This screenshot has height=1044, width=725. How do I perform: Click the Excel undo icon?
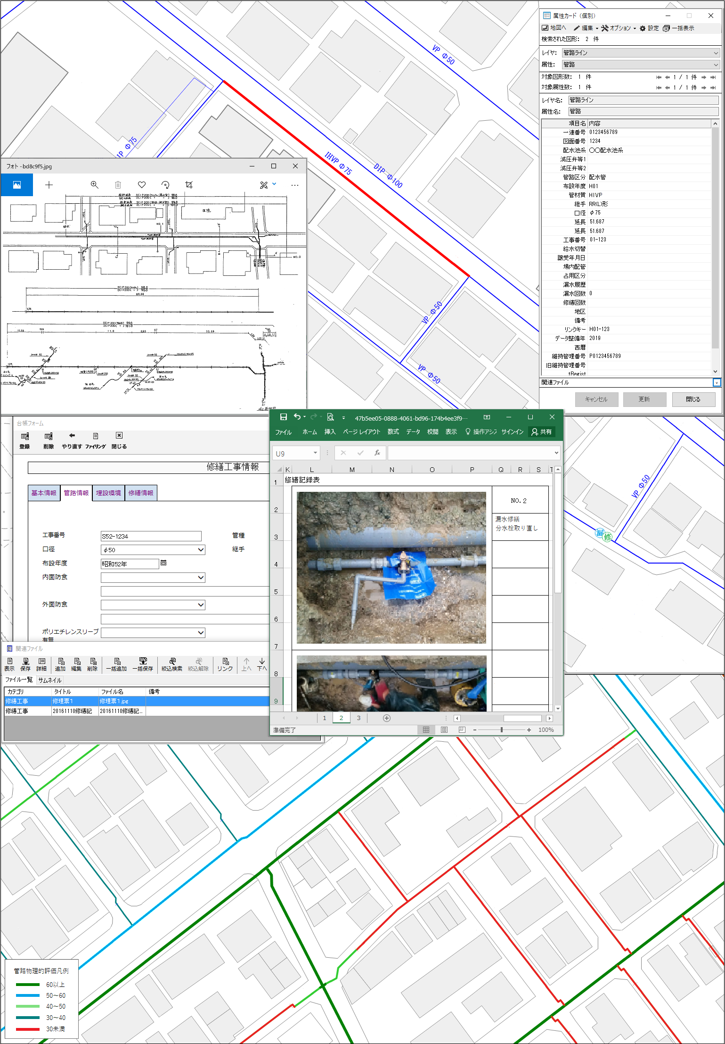(x=297, y=417)
